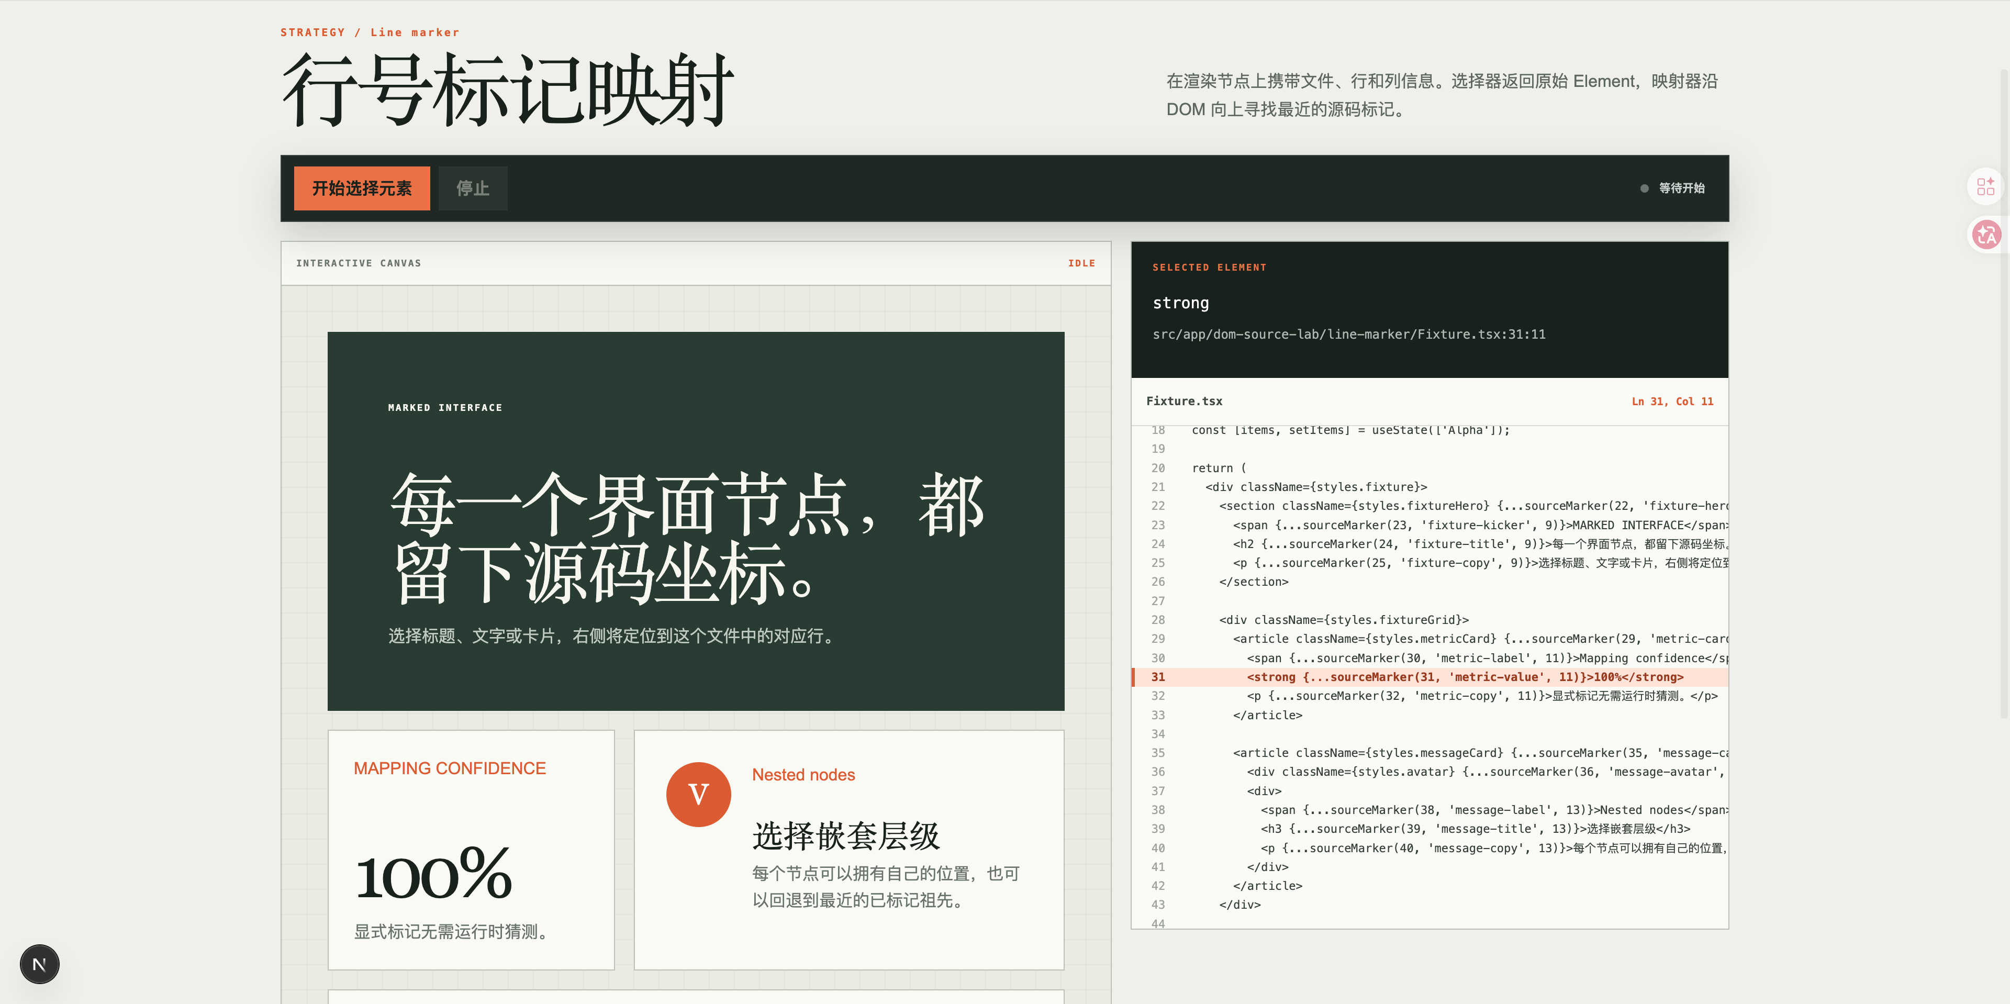
Task: Click code line 40 with message-copy paragraph
Action: (x=1430, y=848)
